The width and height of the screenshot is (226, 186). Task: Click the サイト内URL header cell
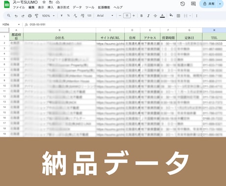tap(110, 37)
